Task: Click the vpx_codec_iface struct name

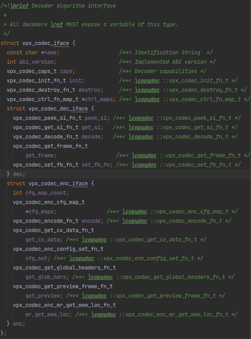Action: [x=45, y=43]
